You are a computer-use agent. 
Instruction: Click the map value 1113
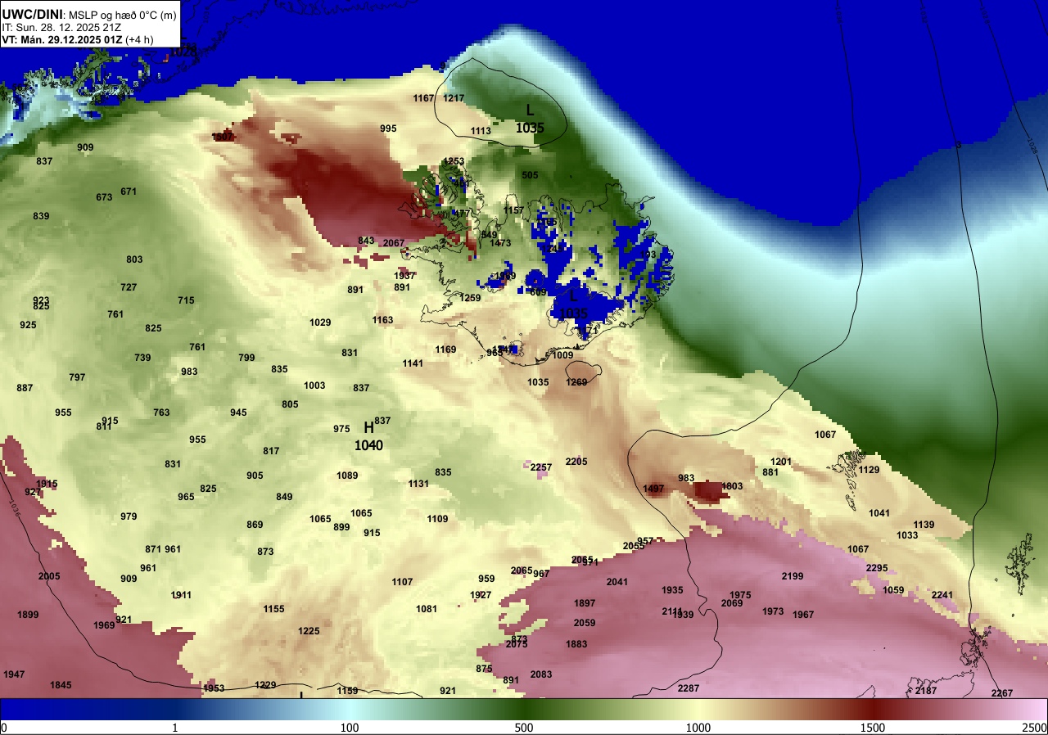coord(481,131)
